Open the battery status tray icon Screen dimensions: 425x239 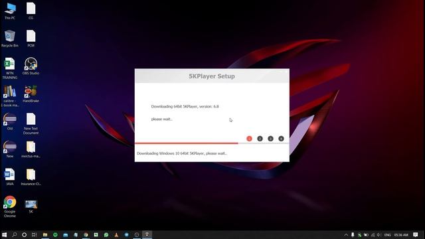pos(366,235)
